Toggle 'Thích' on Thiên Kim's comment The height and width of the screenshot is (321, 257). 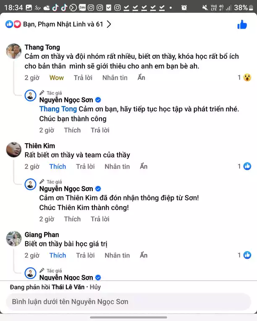[58, 166]
